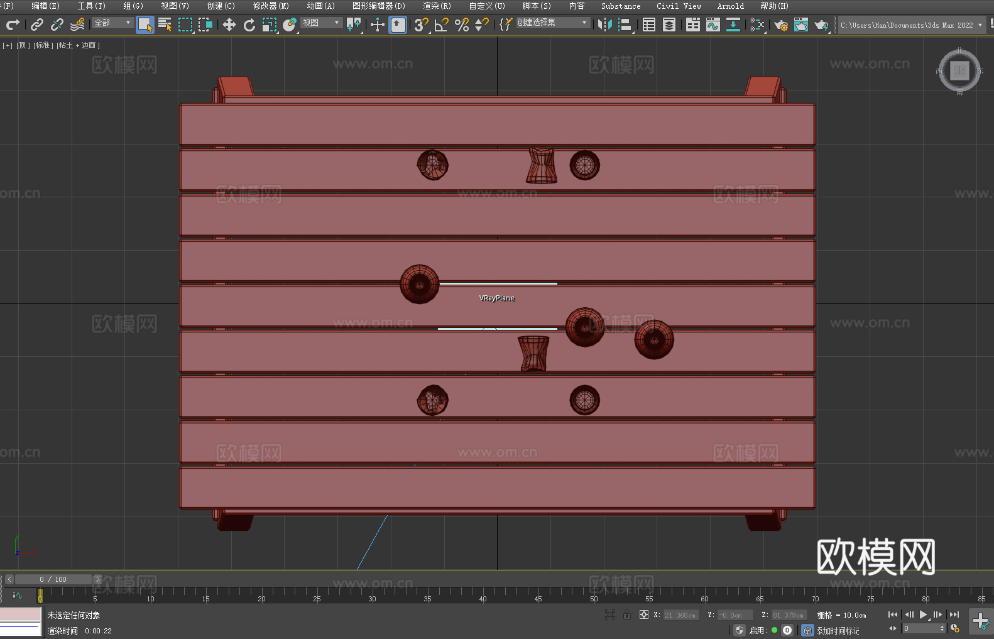Toggle the 3D Snaps button

420,25
